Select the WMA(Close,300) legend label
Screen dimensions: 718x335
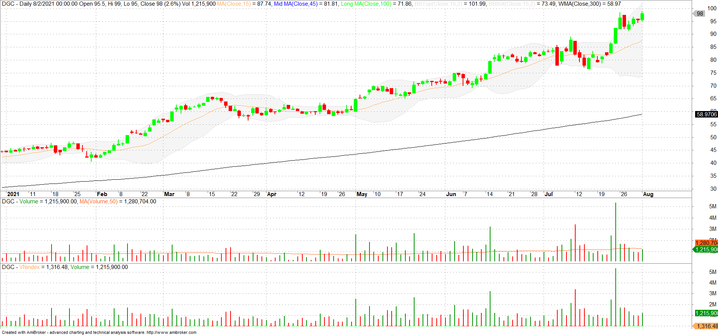pos(579,4)
